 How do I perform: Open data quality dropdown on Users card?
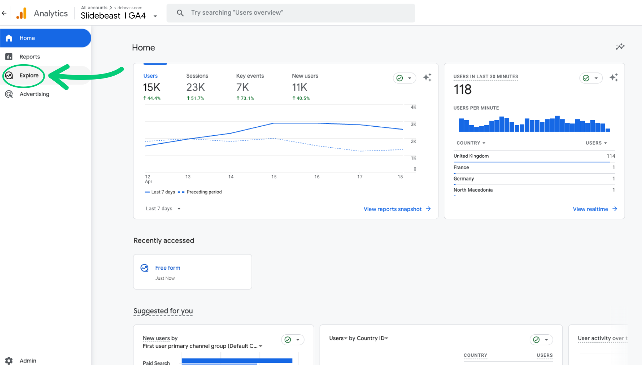coord(404,78)
